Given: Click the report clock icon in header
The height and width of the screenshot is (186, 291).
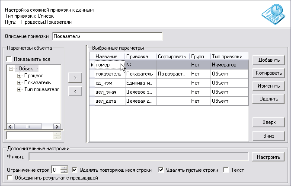Looking at the screenshot, I should click(274, 14).
